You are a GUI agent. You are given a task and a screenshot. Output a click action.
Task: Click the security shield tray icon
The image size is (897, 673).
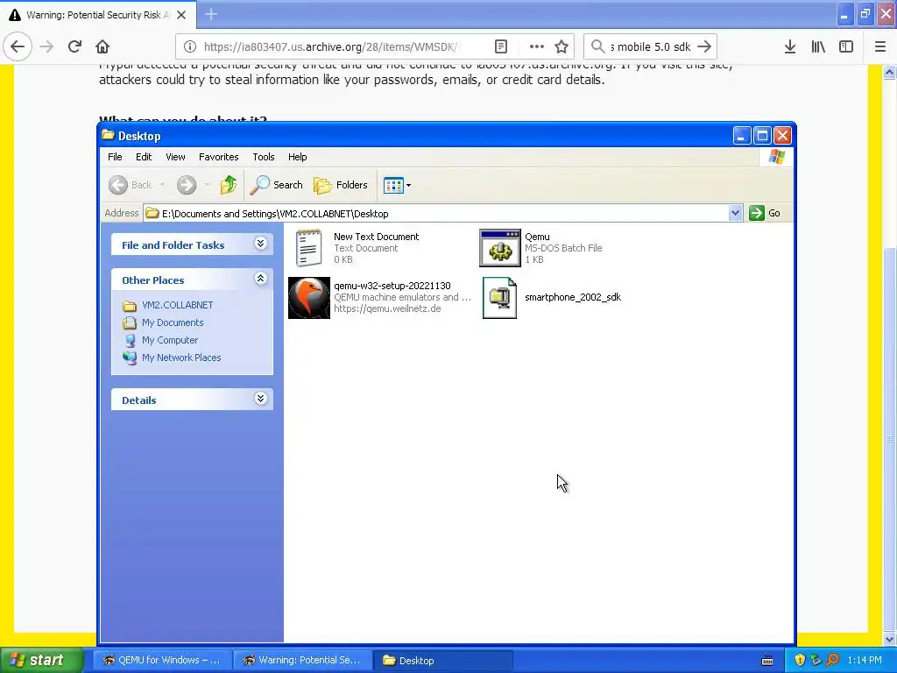[800, 660]
